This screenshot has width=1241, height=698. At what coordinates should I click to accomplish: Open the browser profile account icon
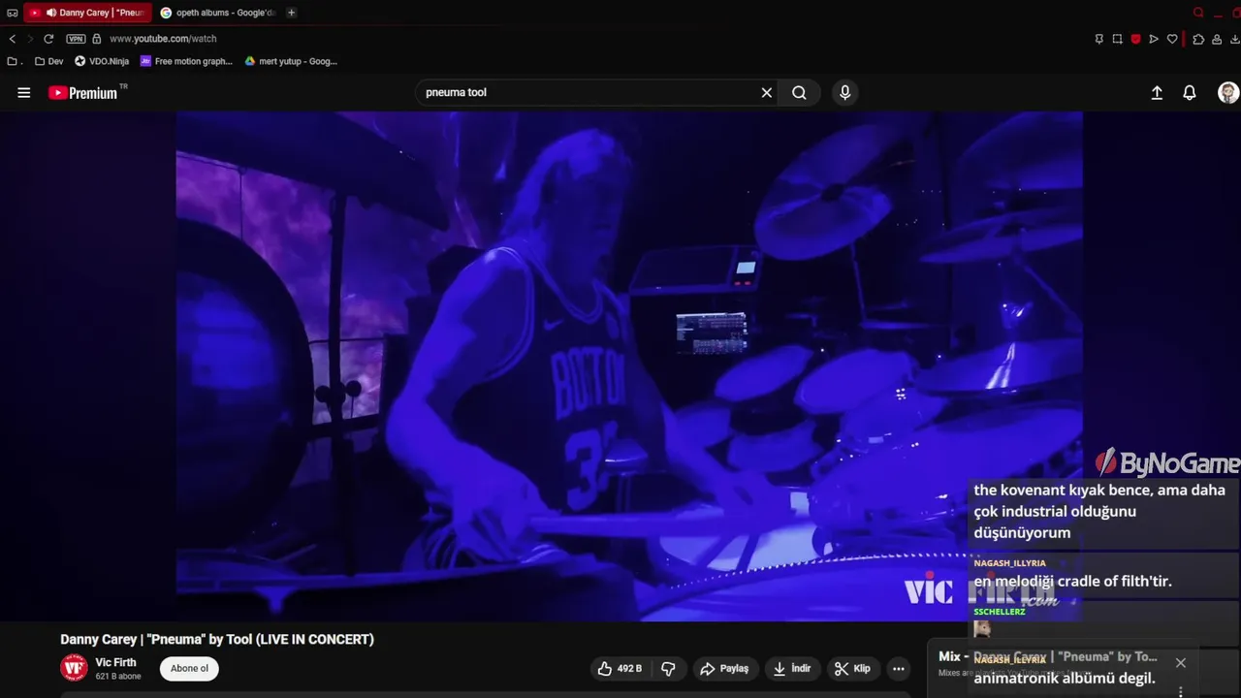click(1217, 39)
